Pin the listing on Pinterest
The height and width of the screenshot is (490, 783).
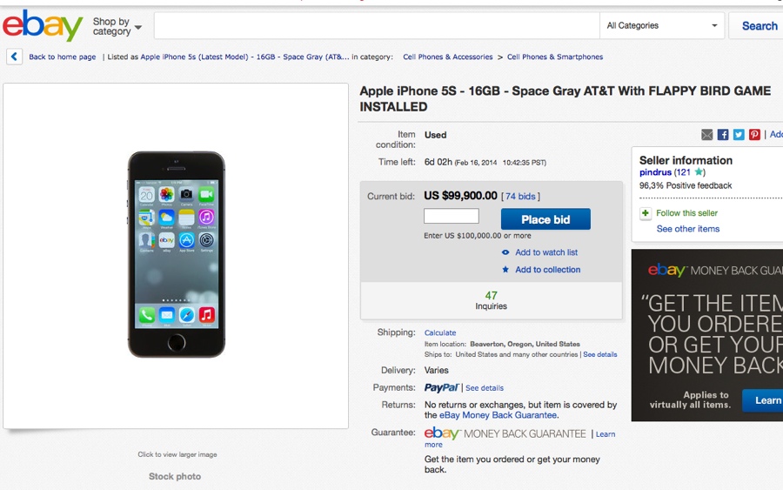tap(754, 135)
